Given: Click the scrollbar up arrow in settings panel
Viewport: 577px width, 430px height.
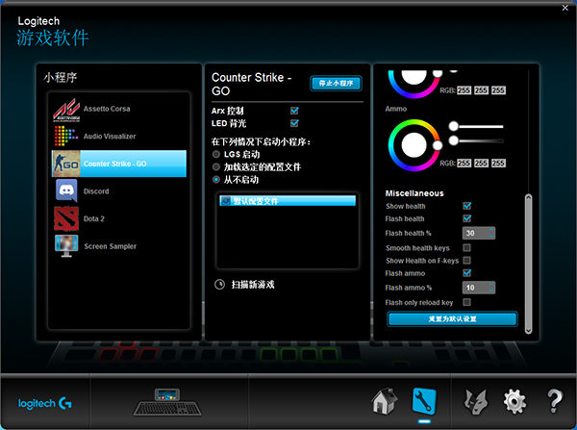Looking at the screenshot, I should tap(528, 197).
